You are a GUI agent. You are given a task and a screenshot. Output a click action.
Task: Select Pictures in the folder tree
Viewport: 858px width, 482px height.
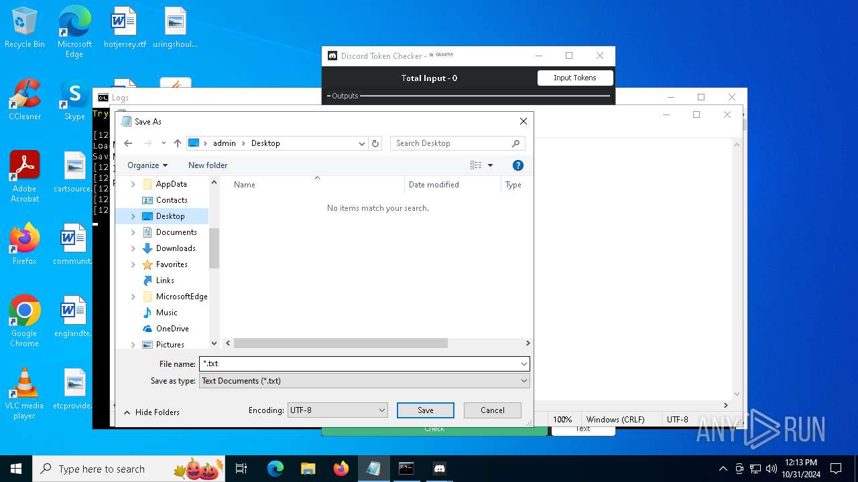(x=170, y=345)
